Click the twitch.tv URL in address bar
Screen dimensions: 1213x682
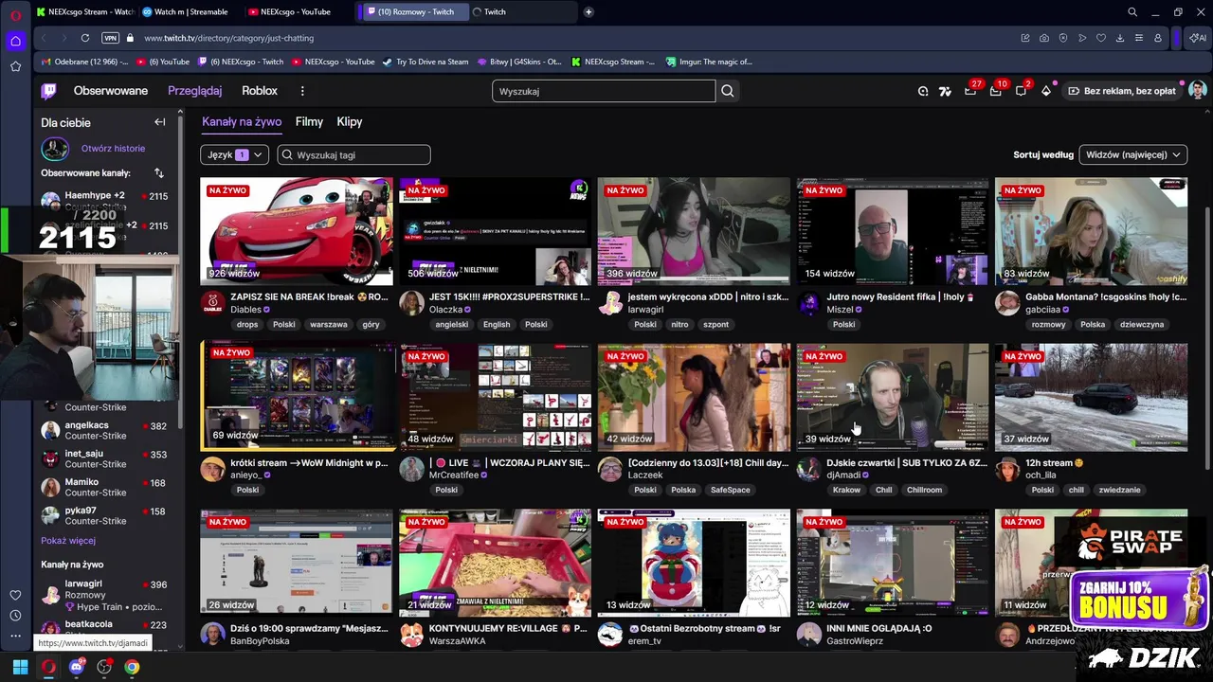coord(228,38)
